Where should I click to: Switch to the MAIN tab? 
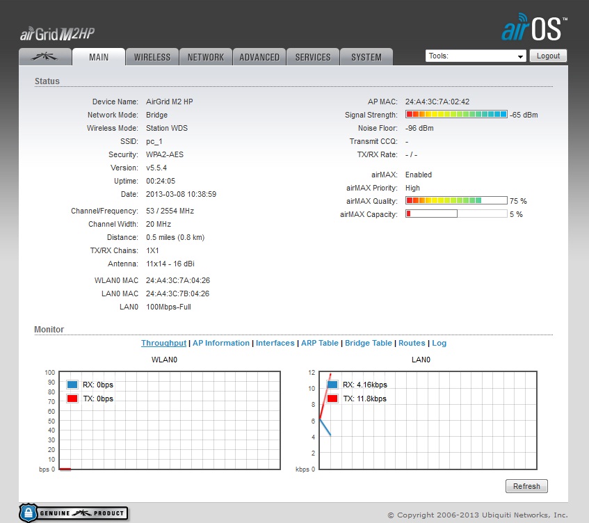tap(99, 57)
